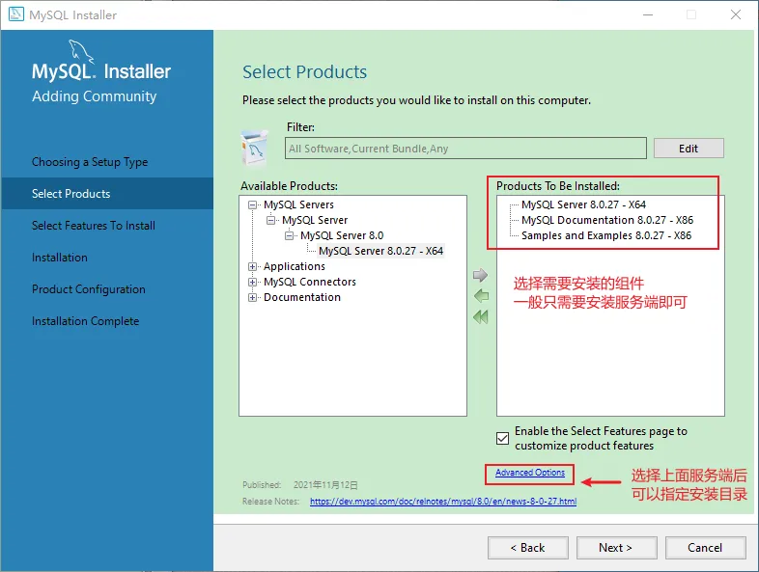Open Select Features To Install step

(94, 226)
